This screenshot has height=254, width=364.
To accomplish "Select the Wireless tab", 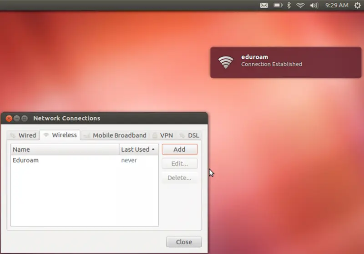I will [x=60, y=135].
